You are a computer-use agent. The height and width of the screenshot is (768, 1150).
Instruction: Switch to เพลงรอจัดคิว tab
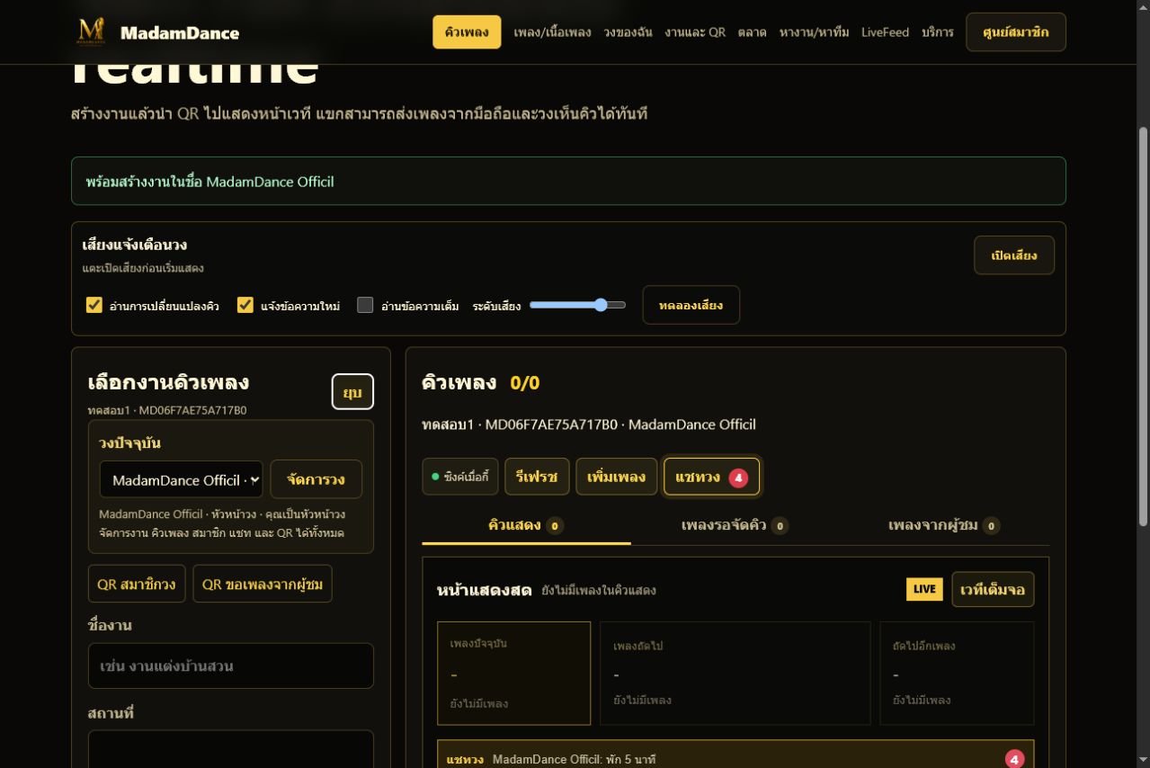pyautogui.click(x=735, y=525)
